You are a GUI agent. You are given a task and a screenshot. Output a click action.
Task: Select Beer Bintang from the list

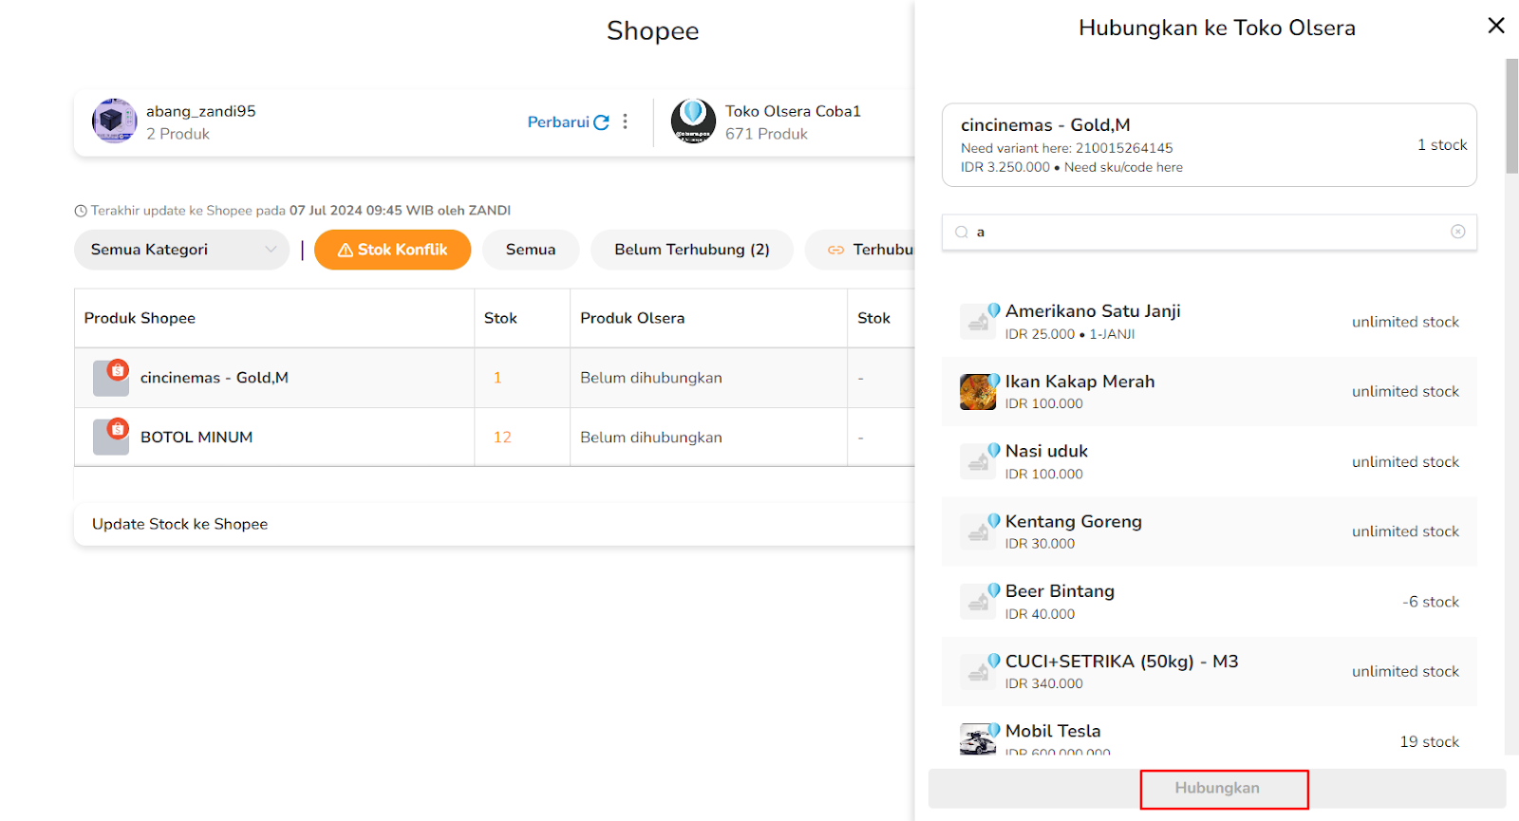(1209, 602)
